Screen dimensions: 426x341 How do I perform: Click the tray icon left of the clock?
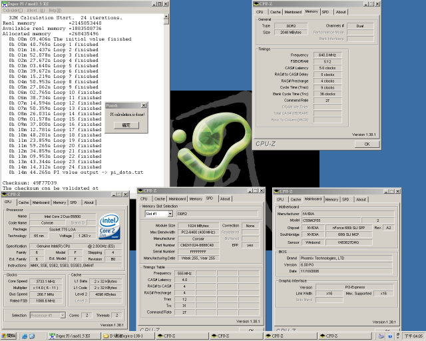(398, 336)
